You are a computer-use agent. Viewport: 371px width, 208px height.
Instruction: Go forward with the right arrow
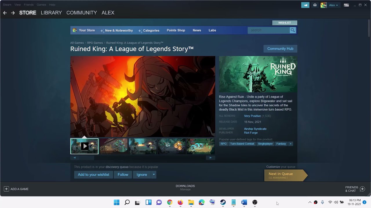[x=13, y=13]
